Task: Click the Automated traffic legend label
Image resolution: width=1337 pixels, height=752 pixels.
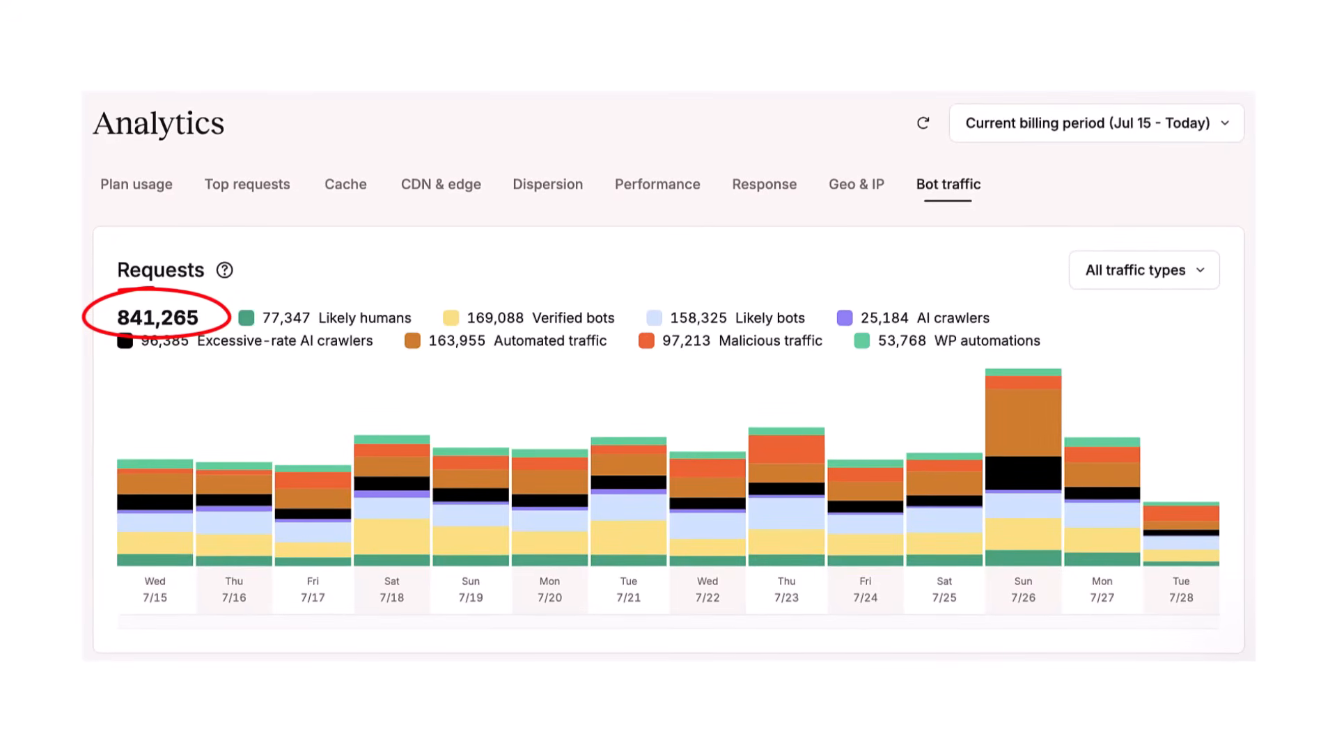Action: [550, 341]
